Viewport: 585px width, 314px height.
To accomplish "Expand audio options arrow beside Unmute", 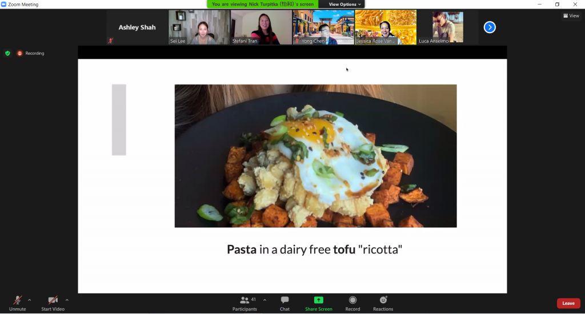I will tap(30, 300).
